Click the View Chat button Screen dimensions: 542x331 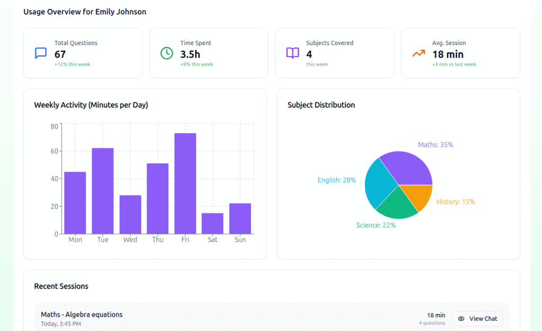click(x=477, y=318)
